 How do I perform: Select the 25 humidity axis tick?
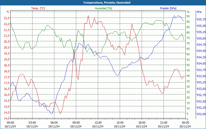[x=188, y=92]
